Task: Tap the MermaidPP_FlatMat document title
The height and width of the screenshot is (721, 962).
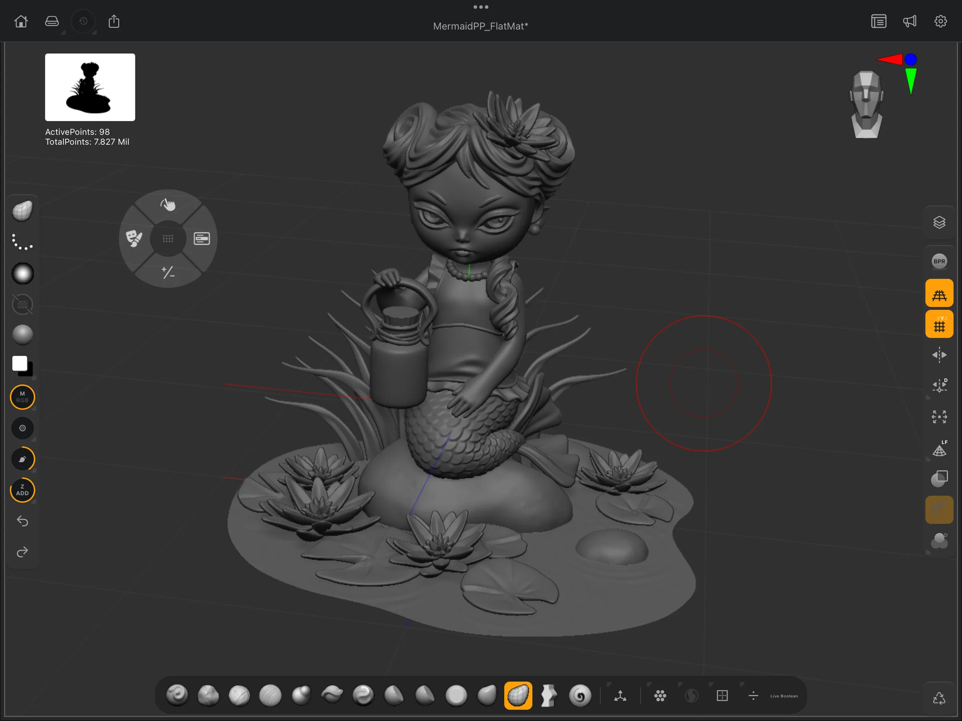Action: (x=481, y=26)
